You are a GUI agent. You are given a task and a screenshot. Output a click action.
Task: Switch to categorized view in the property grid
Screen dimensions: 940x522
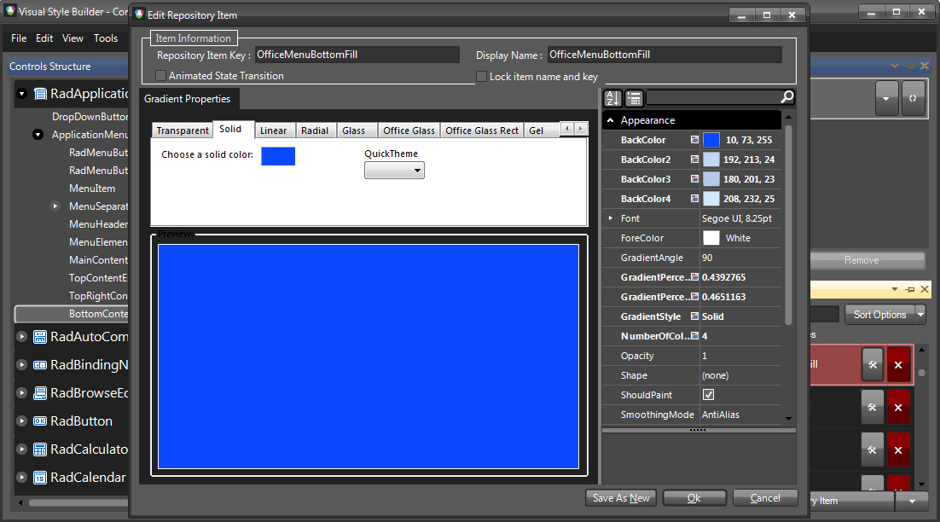(x=634, y=98)
